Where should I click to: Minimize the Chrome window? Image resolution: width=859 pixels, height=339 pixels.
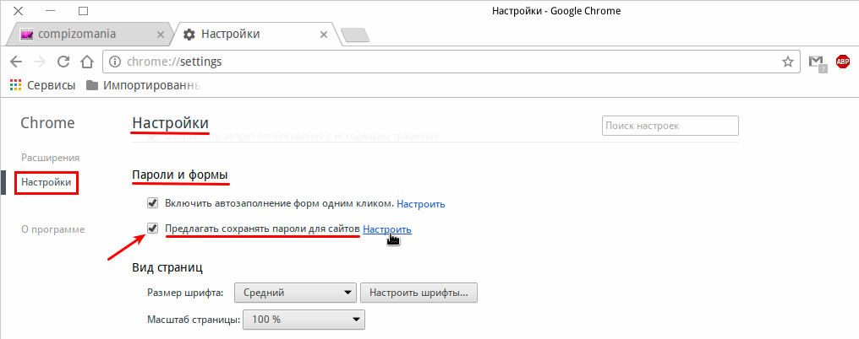click(x=51, y=10)
